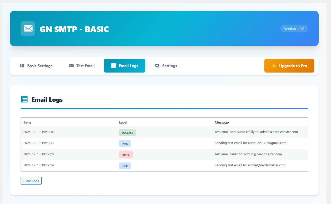
Task: Click the Email Logs section heading icon
Action: coord(24,99)
